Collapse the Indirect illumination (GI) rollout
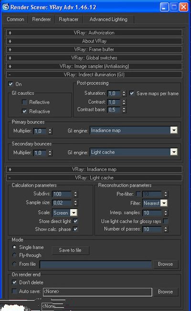Image resolution: width=191 pixels, height=311 pixels. (x=94, y=75)
